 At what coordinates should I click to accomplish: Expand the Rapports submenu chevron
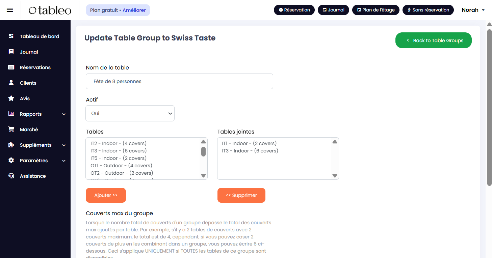pyautogui.click(x=64, y=114)
